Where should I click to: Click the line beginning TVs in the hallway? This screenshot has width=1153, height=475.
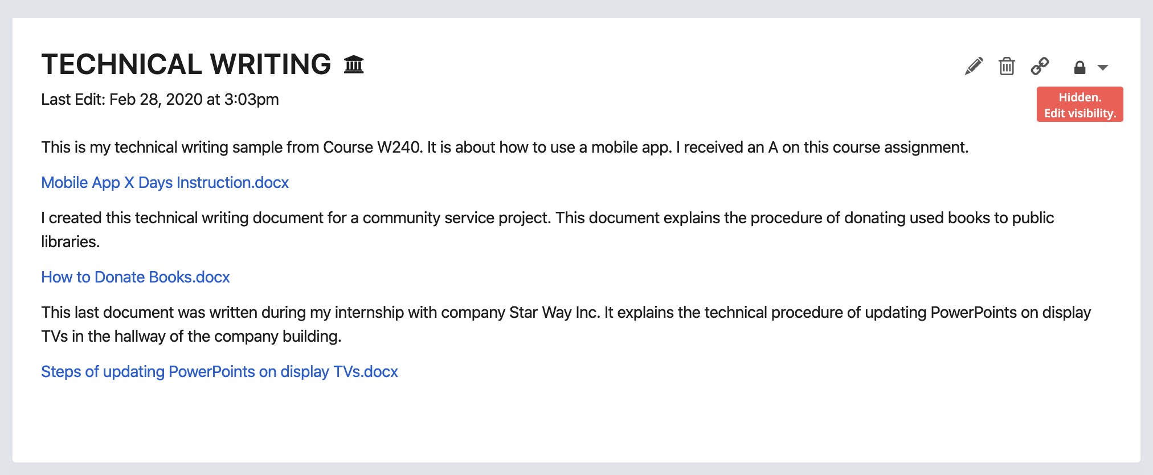pos(191,336)
